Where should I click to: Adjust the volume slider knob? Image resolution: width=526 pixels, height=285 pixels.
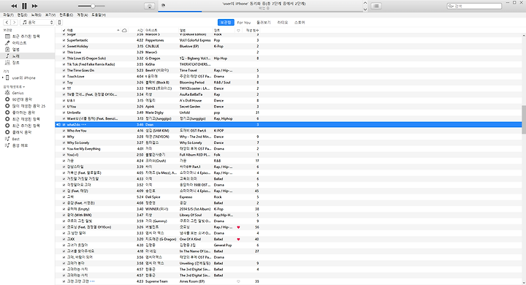click(x=93, y=6)
